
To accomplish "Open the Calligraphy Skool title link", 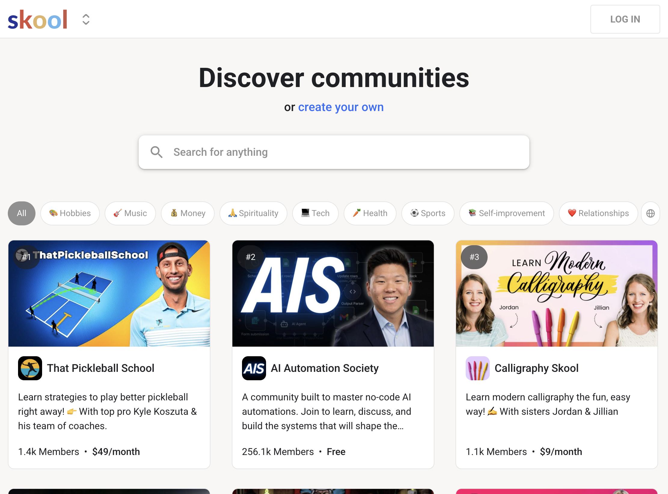I will [536, 368].
